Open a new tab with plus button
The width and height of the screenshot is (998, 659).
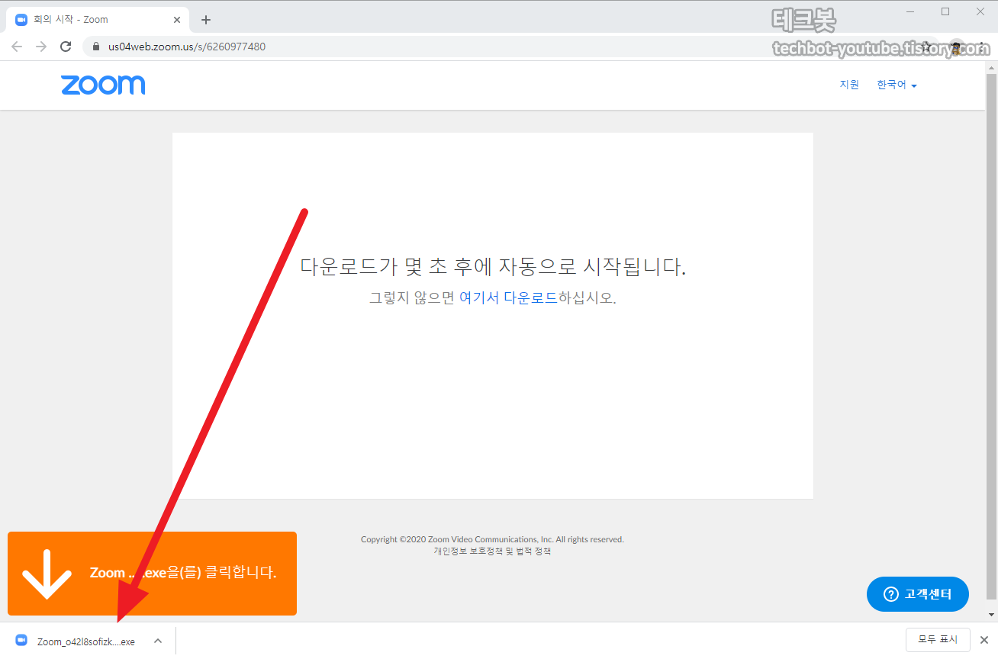pos(206,20)
